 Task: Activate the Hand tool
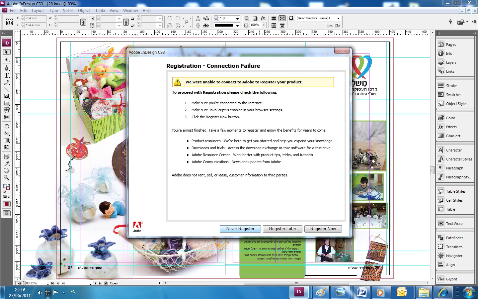pos(7,170)
